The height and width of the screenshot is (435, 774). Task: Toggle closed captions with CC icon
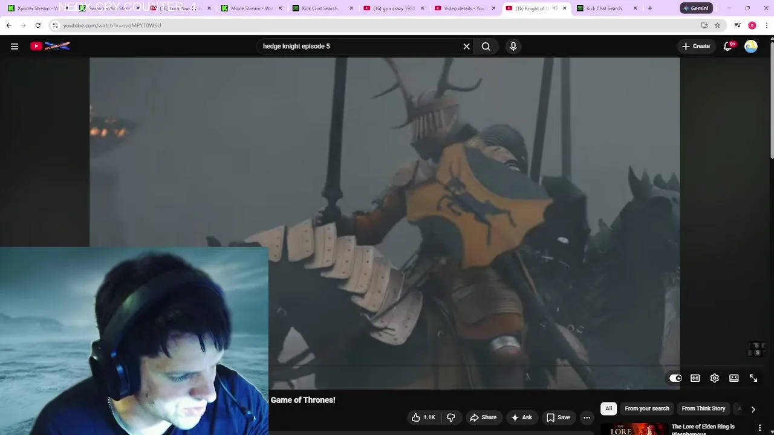pyautogui.click(x=695, y=378)
